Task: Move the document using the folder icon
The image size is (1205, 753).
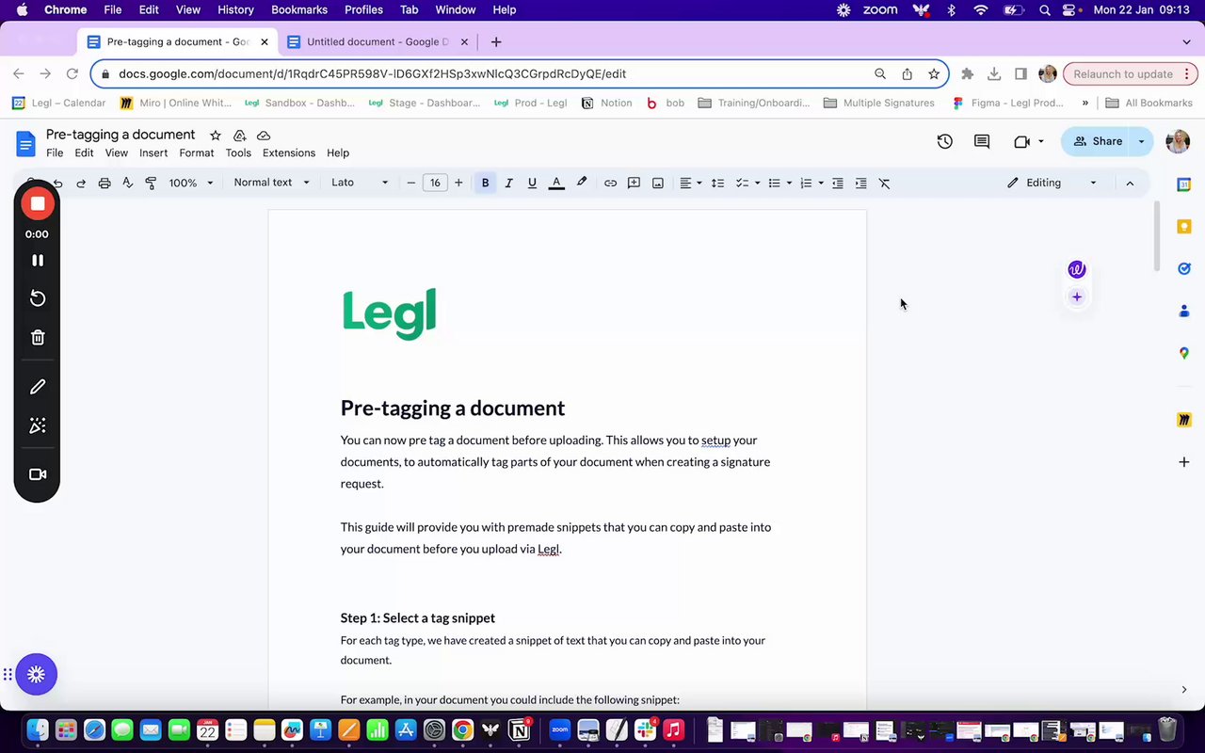Action: 239,136
